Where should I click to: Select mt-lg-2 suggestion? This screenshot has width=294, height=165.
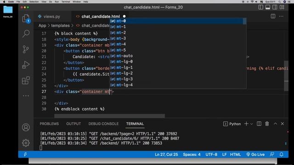point(176,73)
